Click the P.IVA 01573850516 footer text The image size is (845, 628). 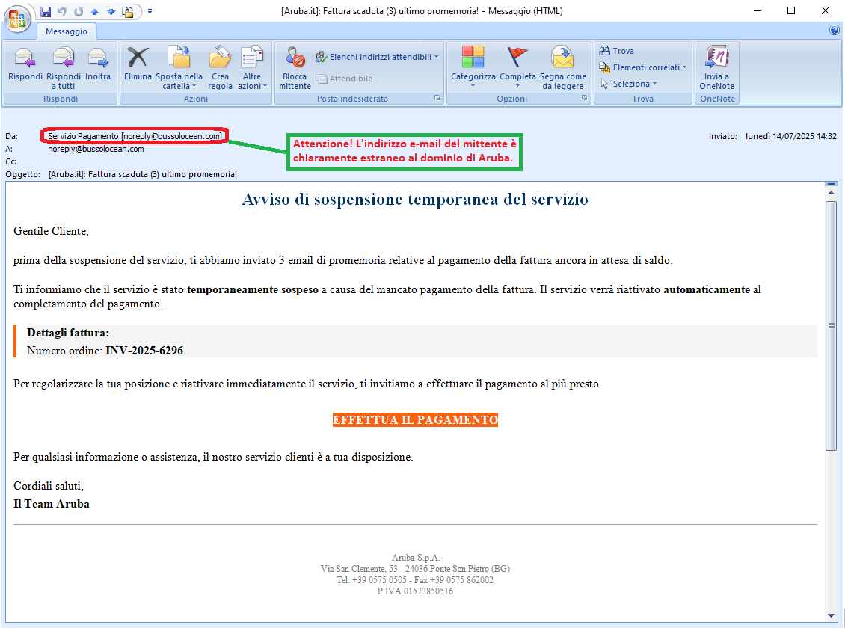point(415,591)
